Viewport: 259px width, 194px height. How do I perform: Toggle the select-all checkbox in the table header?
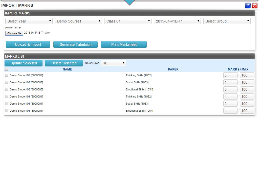tap(7, 69)
